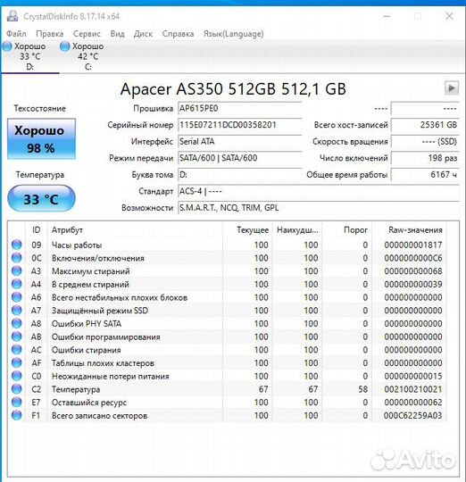The height and width of the screenshot is (482, 466).
Task: Click status icon of row 09 Часы работы
Action: click(x=17, y=245)
